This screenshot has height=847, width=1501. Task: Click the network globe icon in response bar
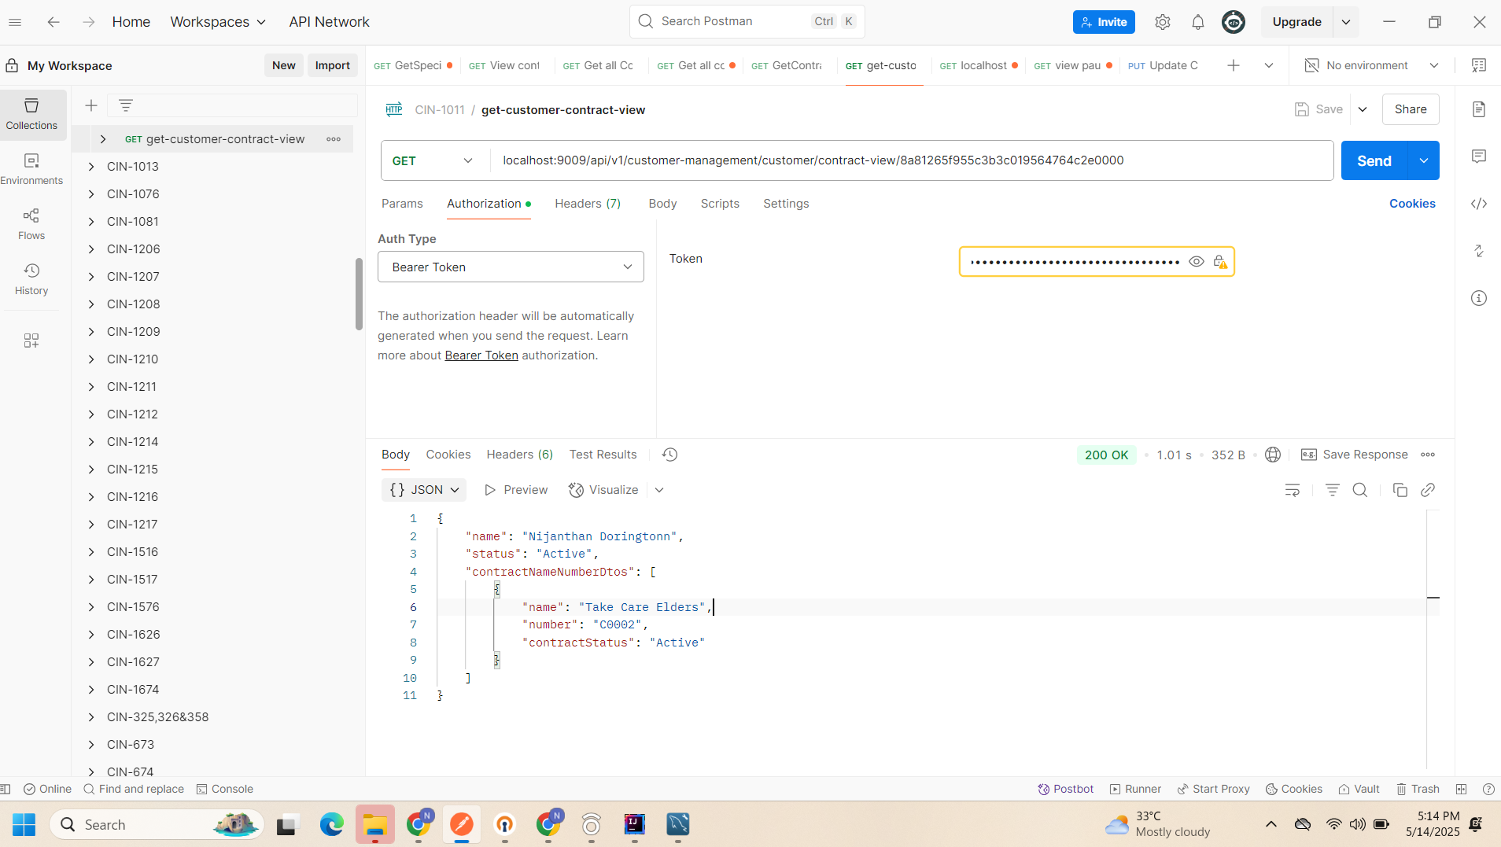pyautogui.click(x=1273, y=455)
